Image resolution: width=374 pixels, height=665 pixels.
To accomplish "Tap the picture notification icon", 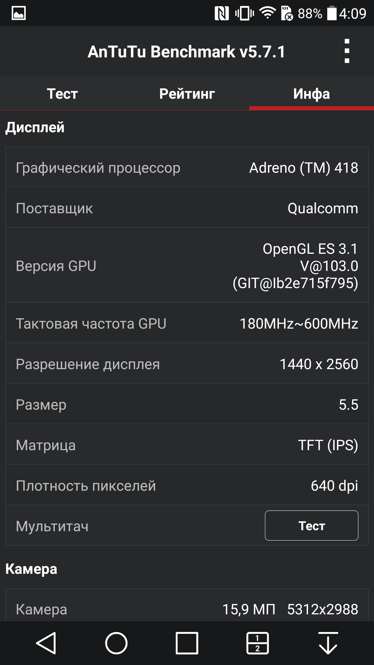I will click(x=19, y=13).
